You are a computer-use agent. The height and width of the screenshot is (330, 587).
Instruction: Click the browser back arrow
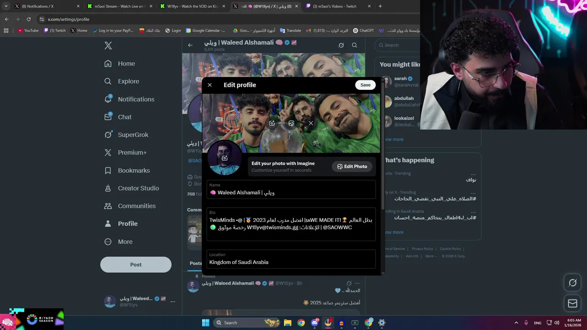pyautogui.click(x=6, y=19)
